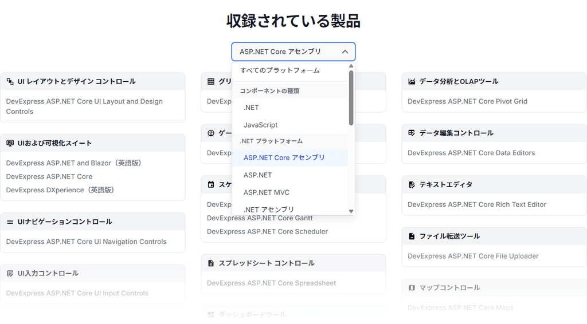This screenshot has width=587, height=324.
Task: Click the UIナビゲーションコントロール heading
Action: point(65,222)
